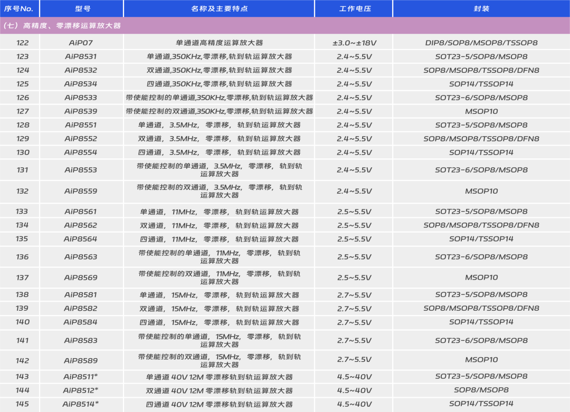Viewport: 570px width, 412px height.
Task: Click model cell AiP8514*
Action: [x=81, y=404]
